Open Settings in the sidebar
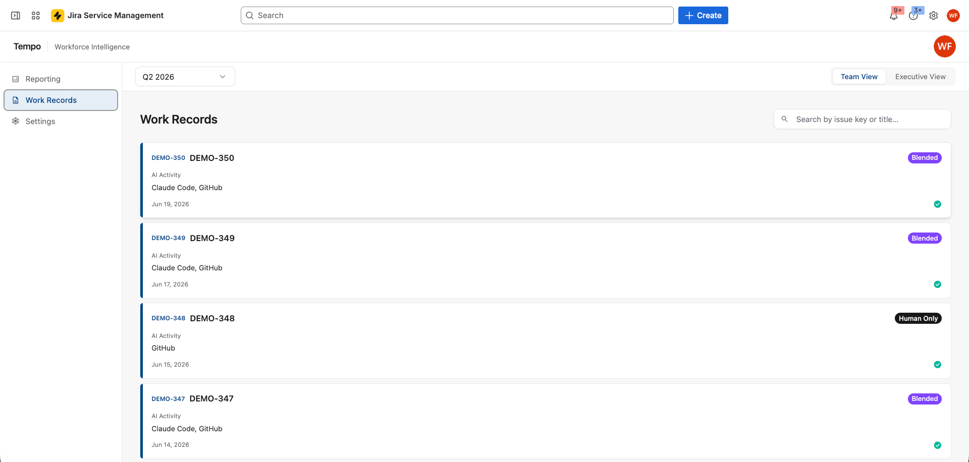This screenshot has height=462, width=969. tap(61, 121)
